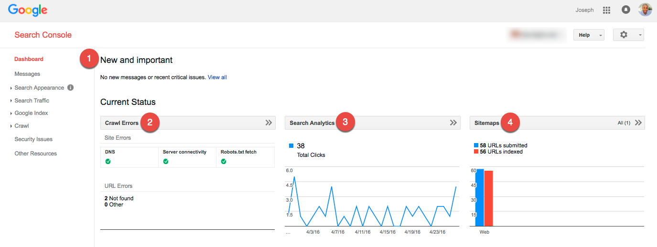Expand the Google Index section
The width and height of the screenshot is (657, 247).
[x=31, y=113]
